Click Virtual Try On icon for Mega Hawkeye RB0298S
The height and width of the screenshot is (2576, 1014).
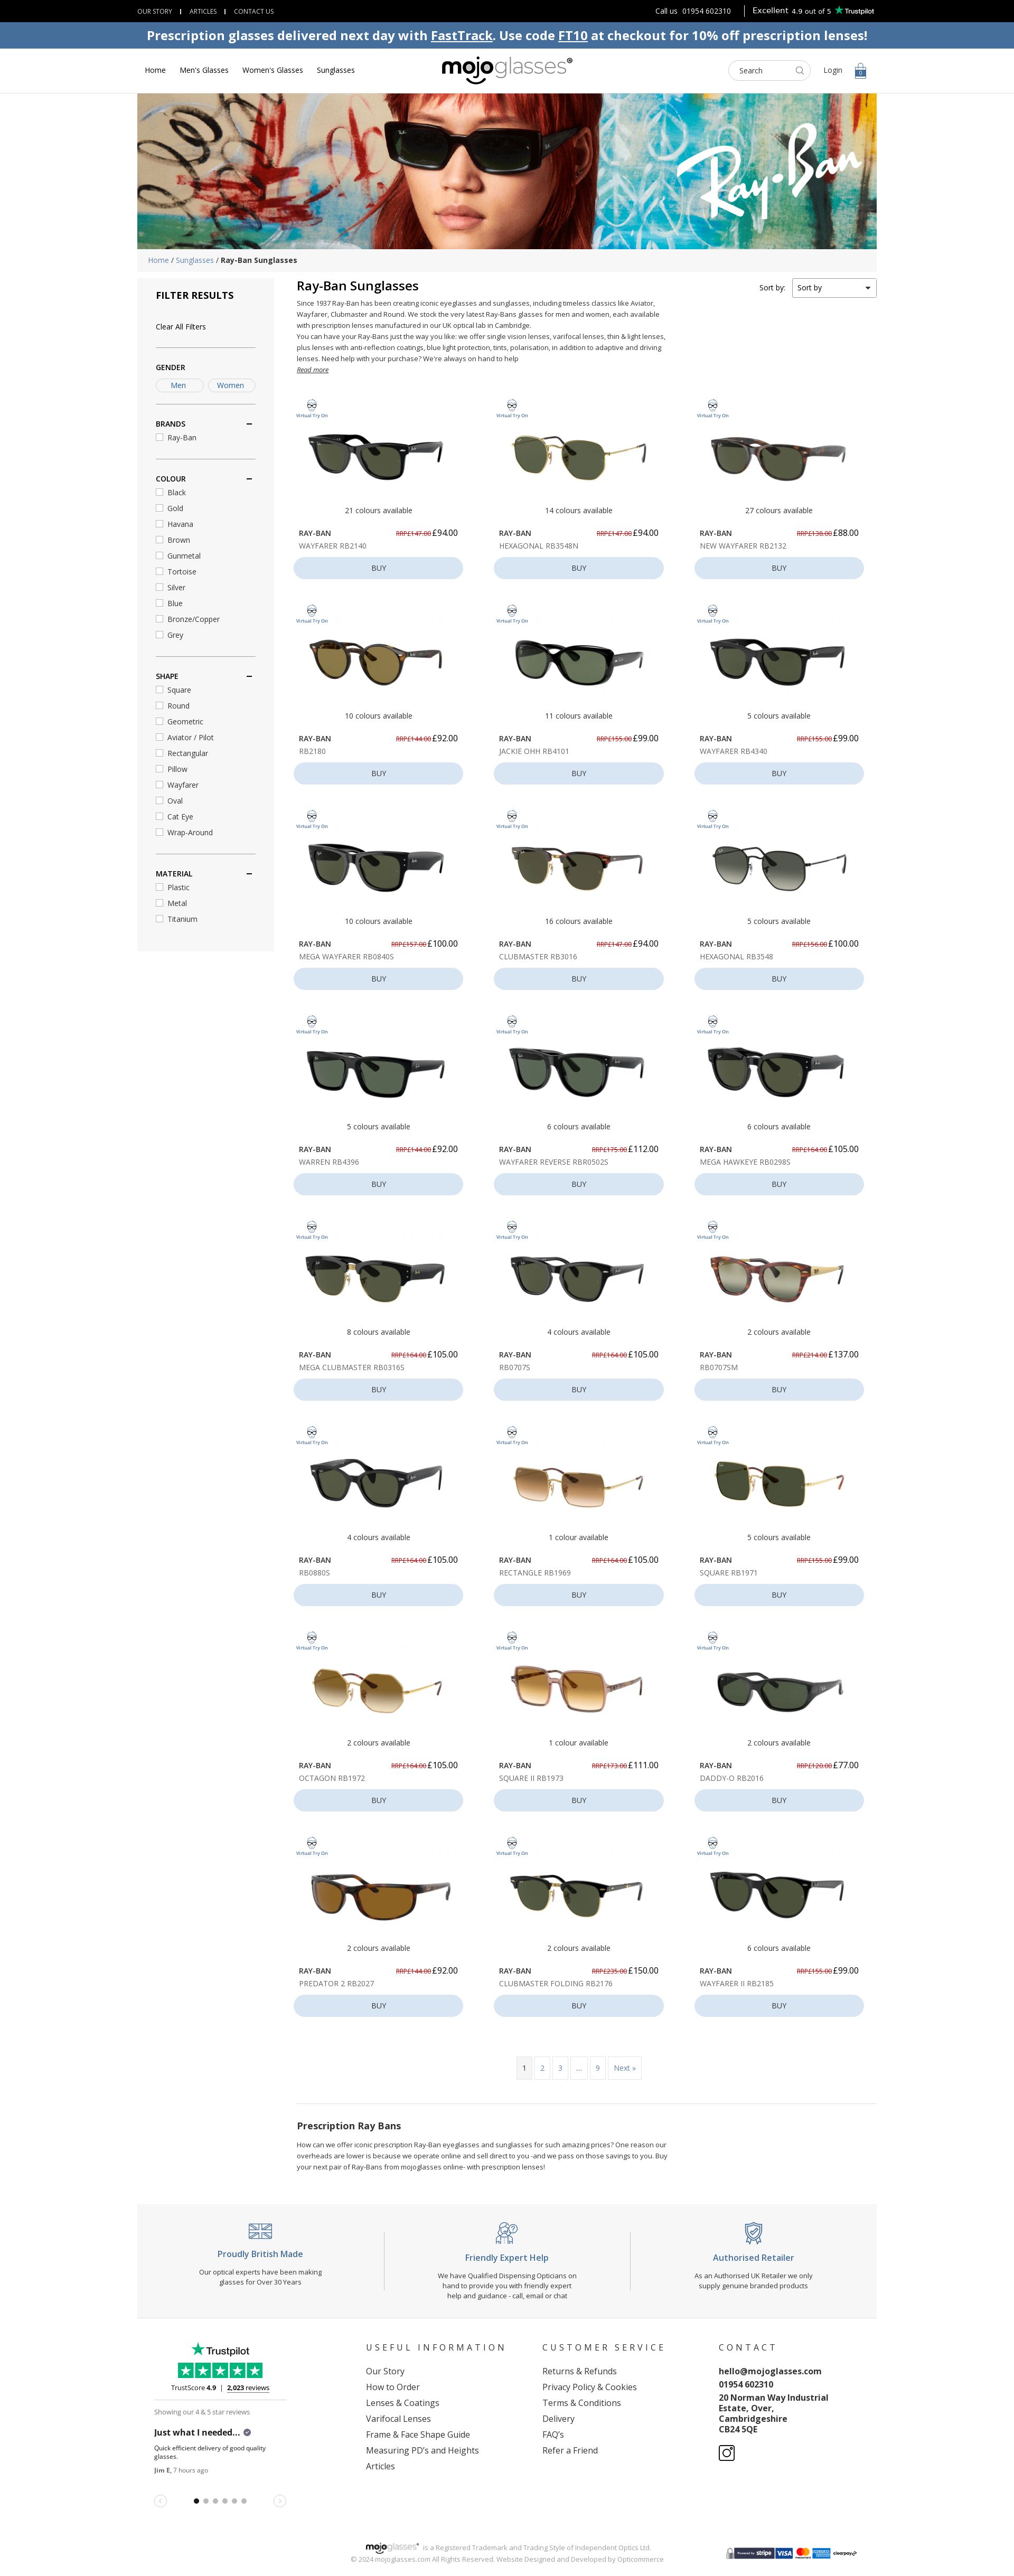coord(712,1024)
